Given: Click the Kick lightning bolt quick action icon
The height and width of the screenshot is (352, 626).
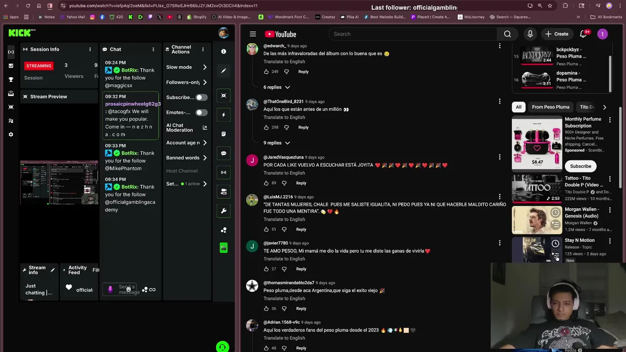Looking at the screenshot, I should 224,115.
